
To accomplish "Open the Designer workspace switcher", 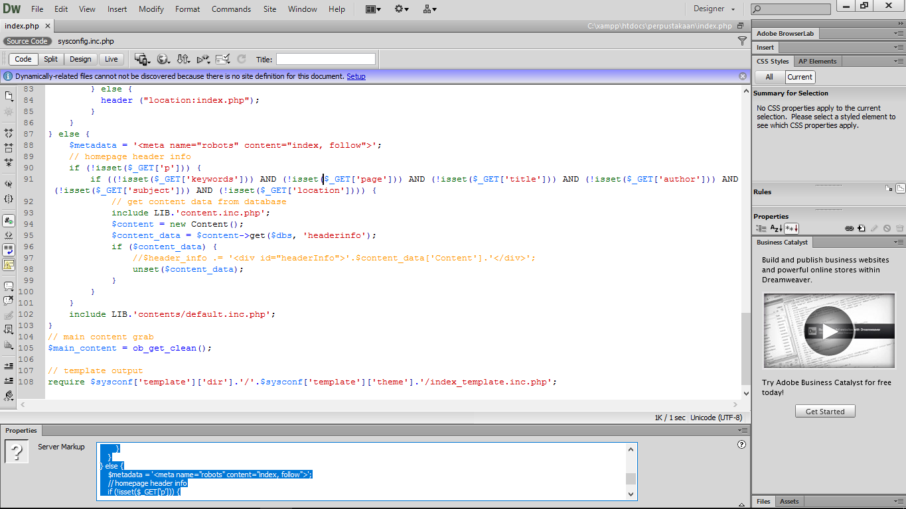I will click(x=712, y=9).
